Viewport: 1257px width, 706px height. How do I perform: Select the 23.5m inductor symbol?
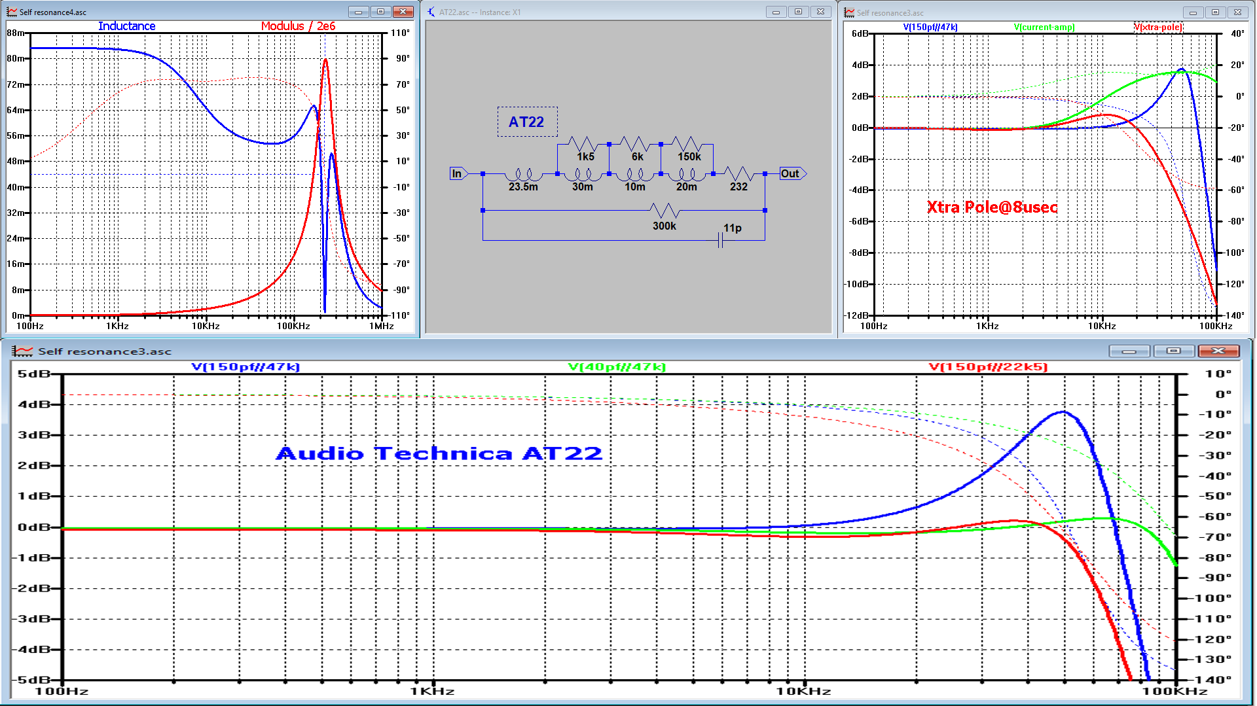tap(523, 175)
